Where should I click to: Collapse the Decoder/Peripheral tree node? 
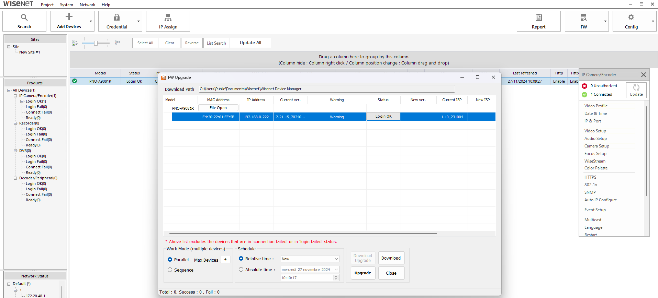[15, 178]
